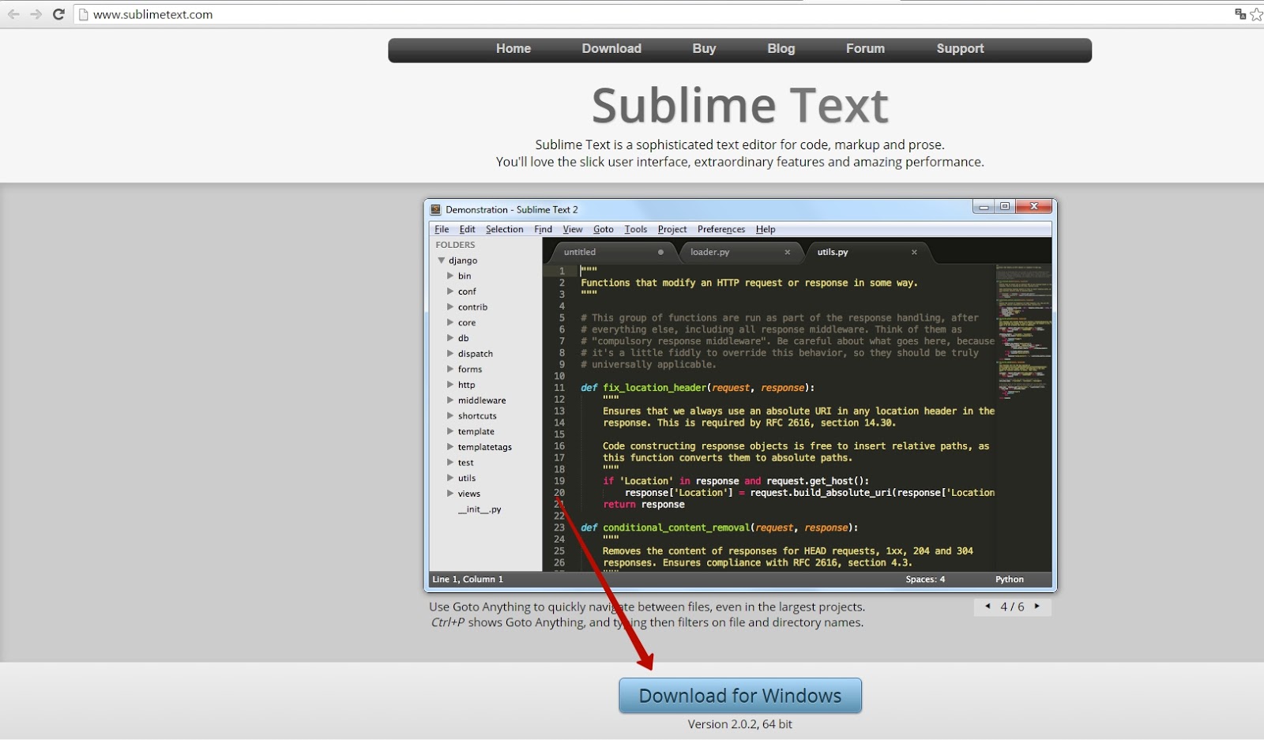Image resolution: width=1264 pixels, height=740 pixels.
Task: Open Project menu in demo window
Action: [672, 229]
